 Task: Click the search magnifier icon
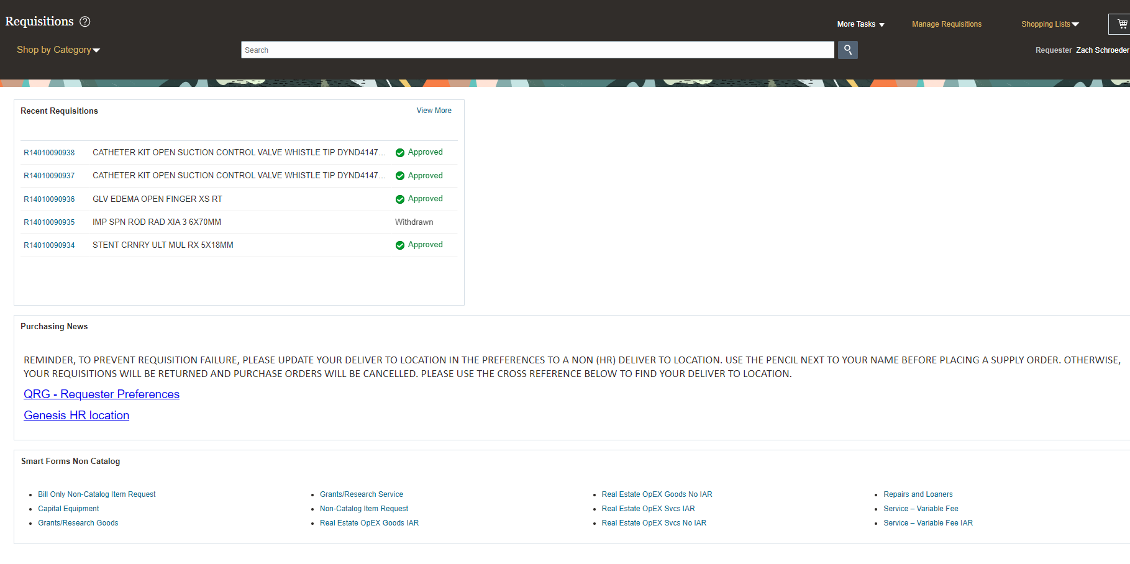tap(847, 50)
